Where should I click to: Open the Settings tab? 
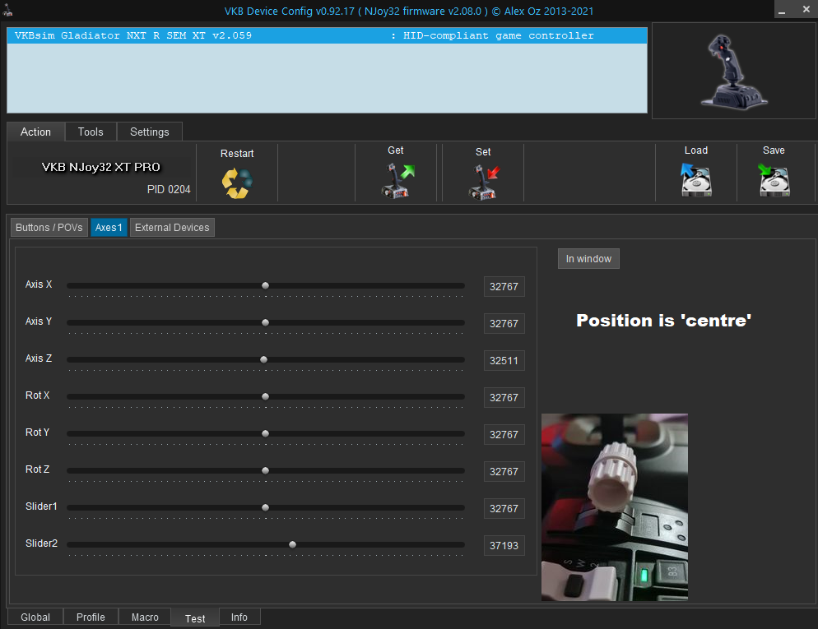click(150, 132)
